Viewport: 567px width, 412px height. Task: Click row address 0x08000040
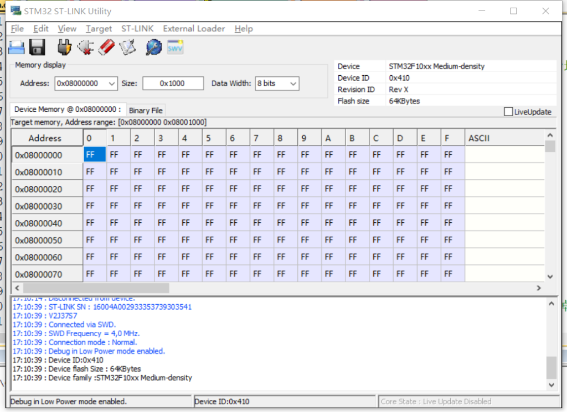point(48,223)
